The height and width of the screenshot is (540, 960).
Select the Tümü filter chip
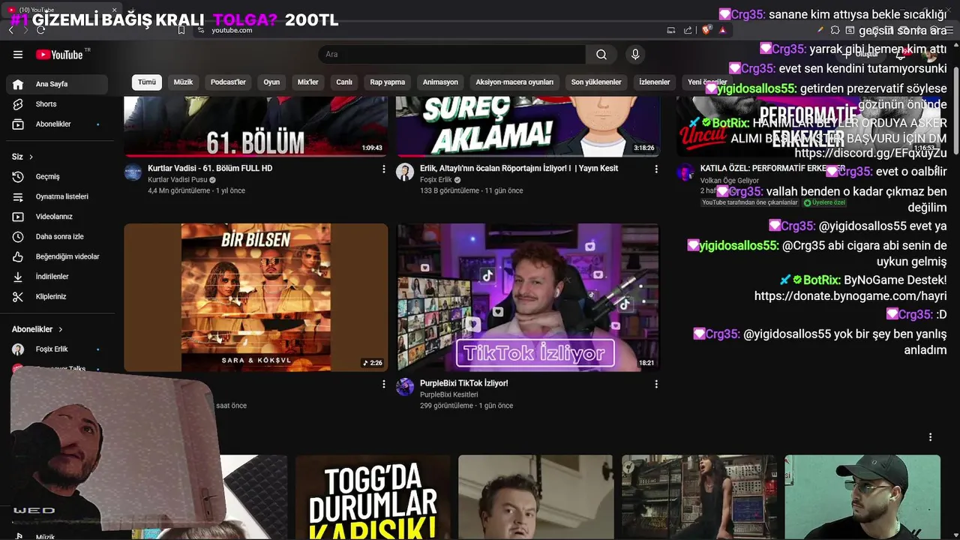tap(147, 82)
